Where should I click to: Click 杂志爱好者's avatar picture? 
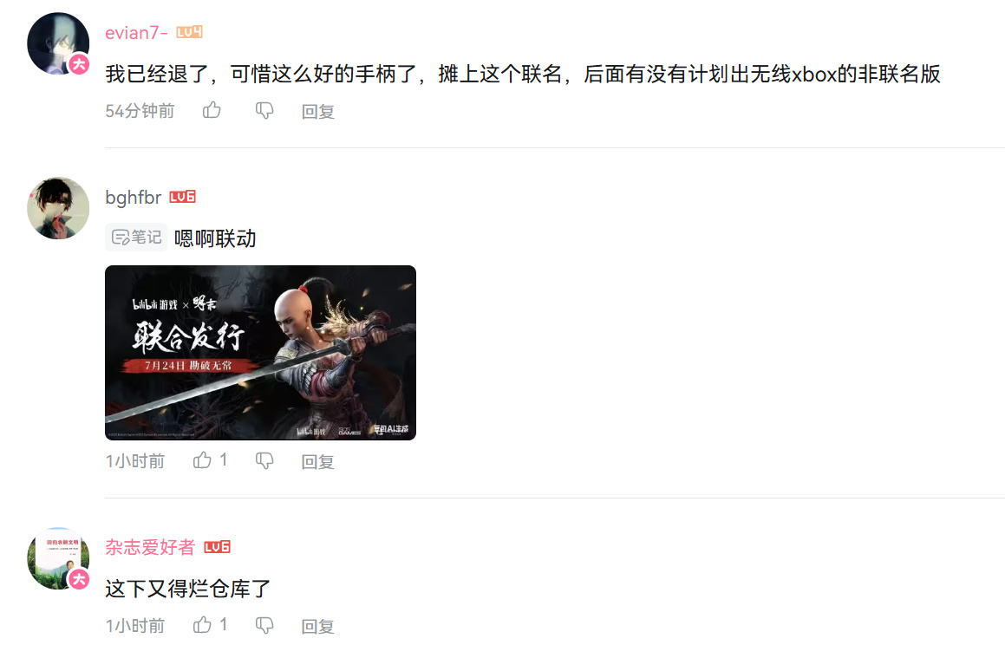tap(58, 558)
